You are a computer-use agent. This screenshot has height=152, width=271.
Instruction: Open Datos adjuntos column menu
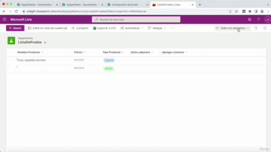tap(142, 52)
